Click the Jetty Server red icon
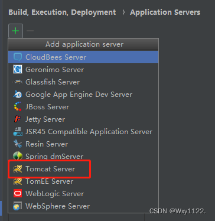Screen dimensions: 215x221 [x=18, y=119]
